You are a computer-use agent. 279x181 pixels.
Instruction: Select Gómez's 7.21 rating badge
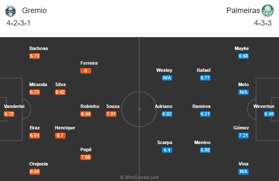243,135
